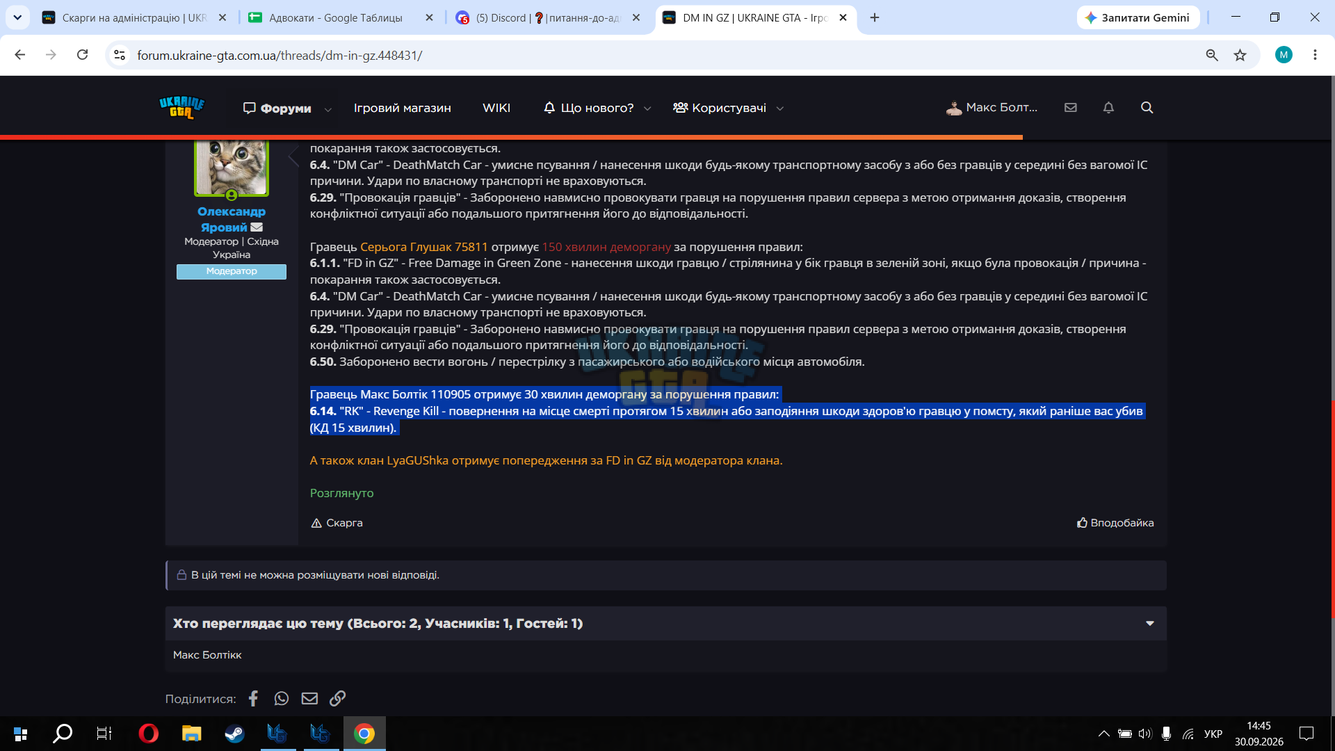This screenshot has width=1335, height=751.
Task: Open Opera browser from taskbar
Action: (148, 734)
